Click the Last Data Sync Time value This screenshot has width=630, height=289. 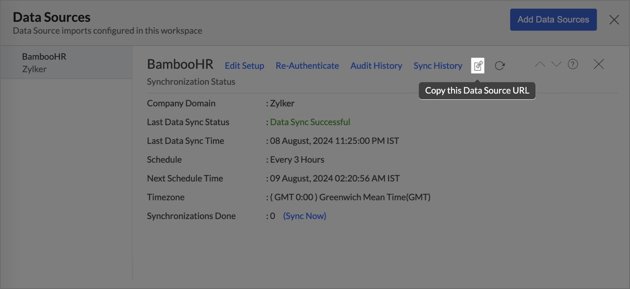334,141
